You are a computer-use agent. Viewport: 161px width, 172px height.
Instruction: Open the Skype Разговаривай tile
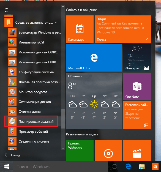point(137,115)
